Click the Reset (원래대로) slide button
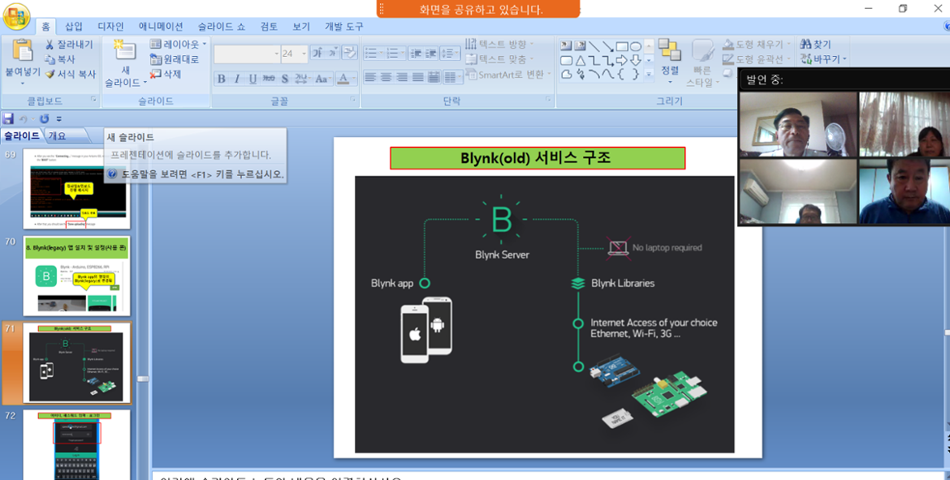The height and width of the screenshot is (480, 950). point(175,59)
